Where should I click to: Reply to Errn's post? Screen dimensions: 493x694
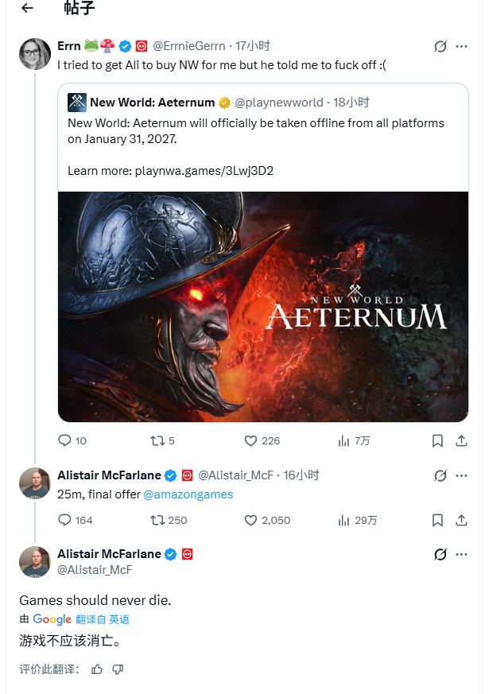65,440
